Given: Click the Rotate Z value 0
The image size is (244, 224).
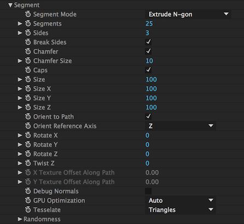Looking at the screenshot, I should pyautogui.click(x=147, y=154).
